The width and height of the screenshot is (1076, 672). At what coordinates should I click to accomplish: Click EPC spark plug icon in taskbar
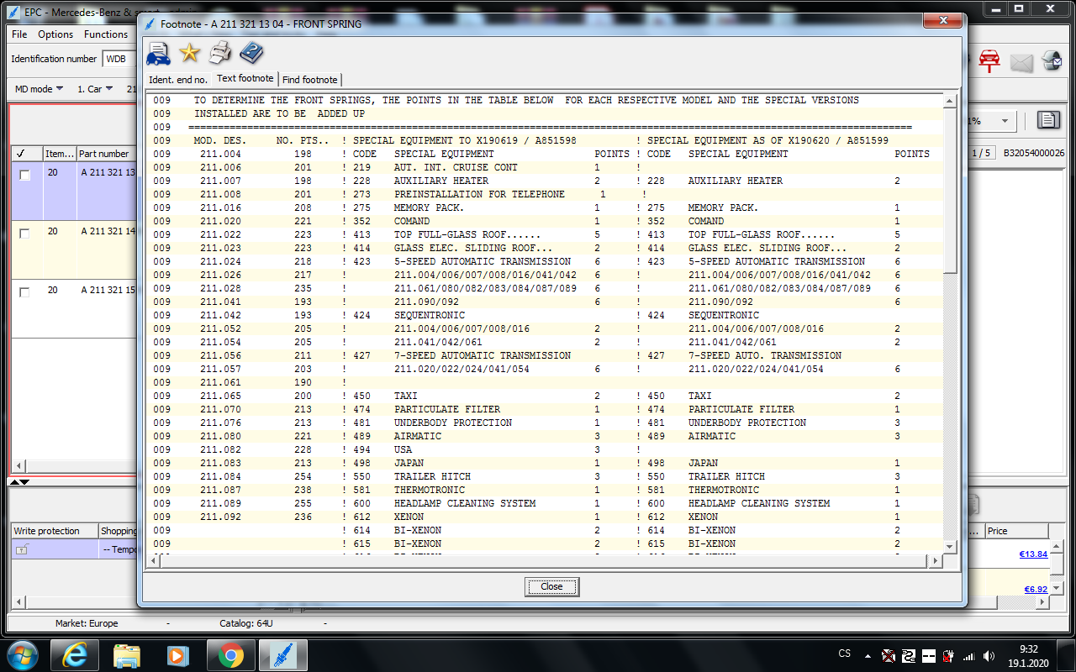(x=282, y=655)
